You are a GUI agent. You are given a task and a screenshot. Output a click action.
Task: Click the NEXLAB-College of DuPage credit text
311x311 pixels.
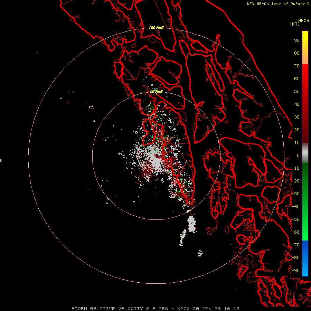(276, 4)
